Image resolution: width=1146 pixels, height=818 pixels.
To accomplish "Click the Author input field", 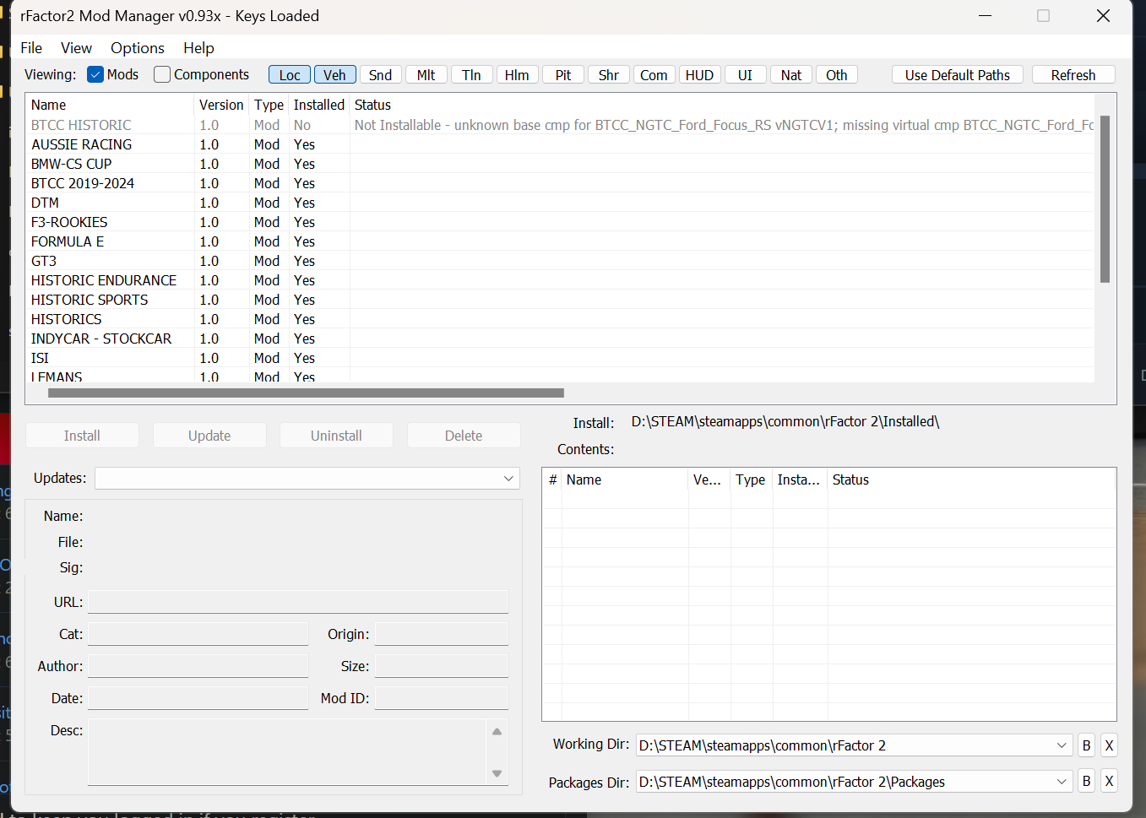I will [x=198, y=666].
